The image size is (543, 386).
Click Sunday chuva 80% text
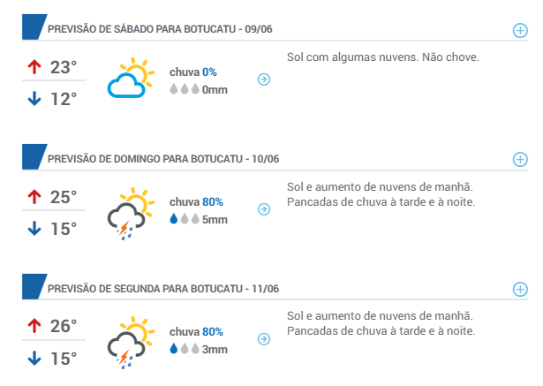196,202
